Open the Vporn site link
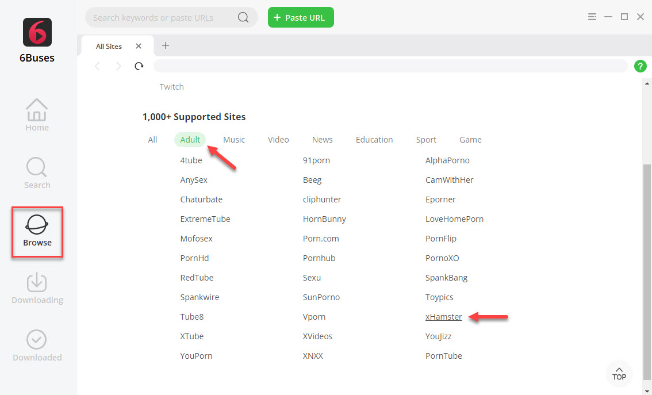Image resolution: width=652 pixels, height=395 pixels. (314, 317)
